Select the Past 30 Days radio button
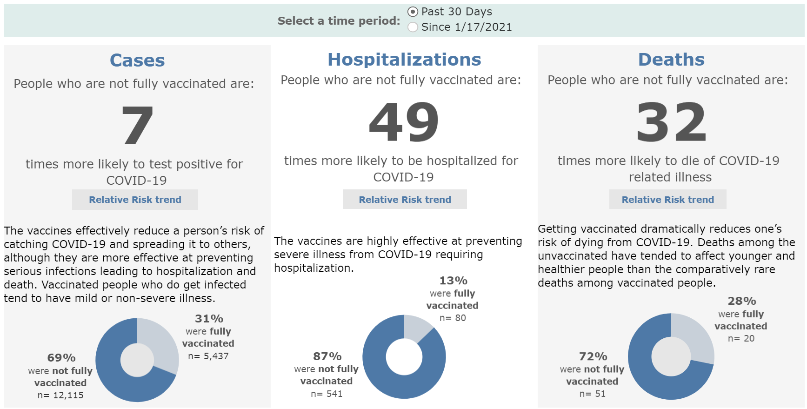 click(413, 12)
